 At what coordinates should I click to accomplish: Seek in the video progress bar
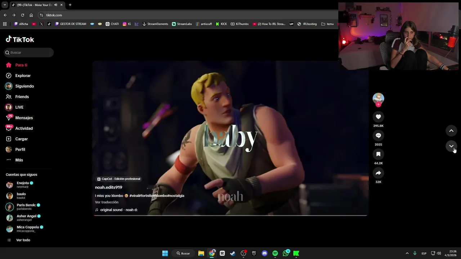point(230,215)
